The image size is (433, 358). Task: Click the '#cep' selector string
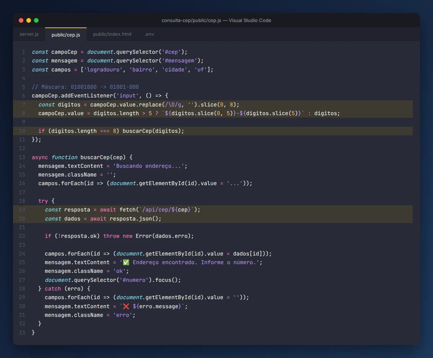pyautogui.click(x=171, y=52)
